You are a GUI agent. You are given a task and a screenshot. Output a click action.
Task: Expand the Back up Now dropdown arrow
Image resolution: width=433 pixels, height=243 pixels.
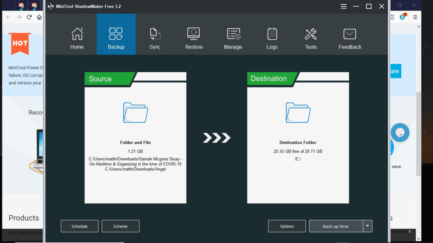[x=367, y=226]
